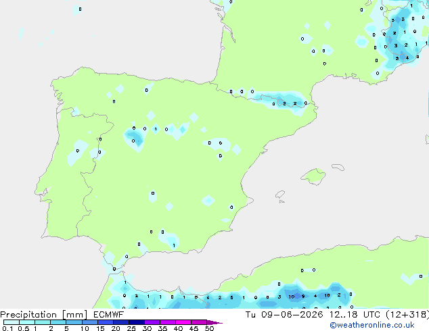The height and width of the screenshot is (331, 429).
Task: Click the Menorca island outline
Action: [338, 167]
